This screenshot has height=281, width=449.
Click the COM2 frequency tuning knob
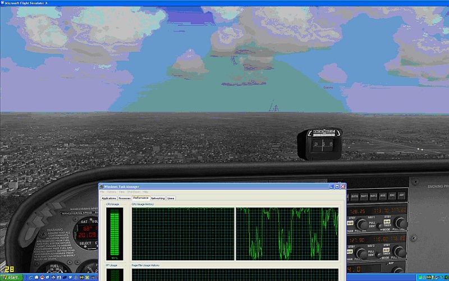click(361, 253)
